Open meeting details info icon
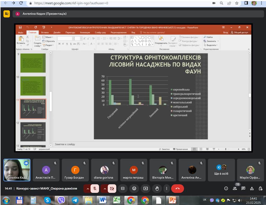266x205 pixels. (226, 189)
